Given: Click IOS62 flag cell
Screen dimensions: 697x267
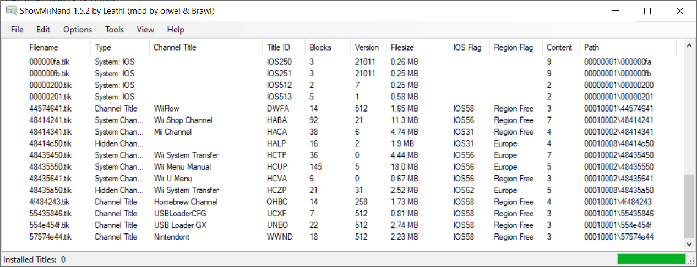Looking at the screenshot, I should 464,190.
